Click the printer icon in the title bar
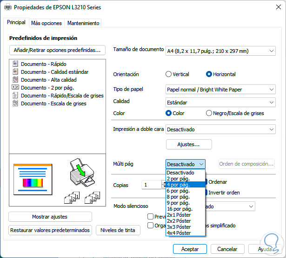 click(x=8, y=7)
